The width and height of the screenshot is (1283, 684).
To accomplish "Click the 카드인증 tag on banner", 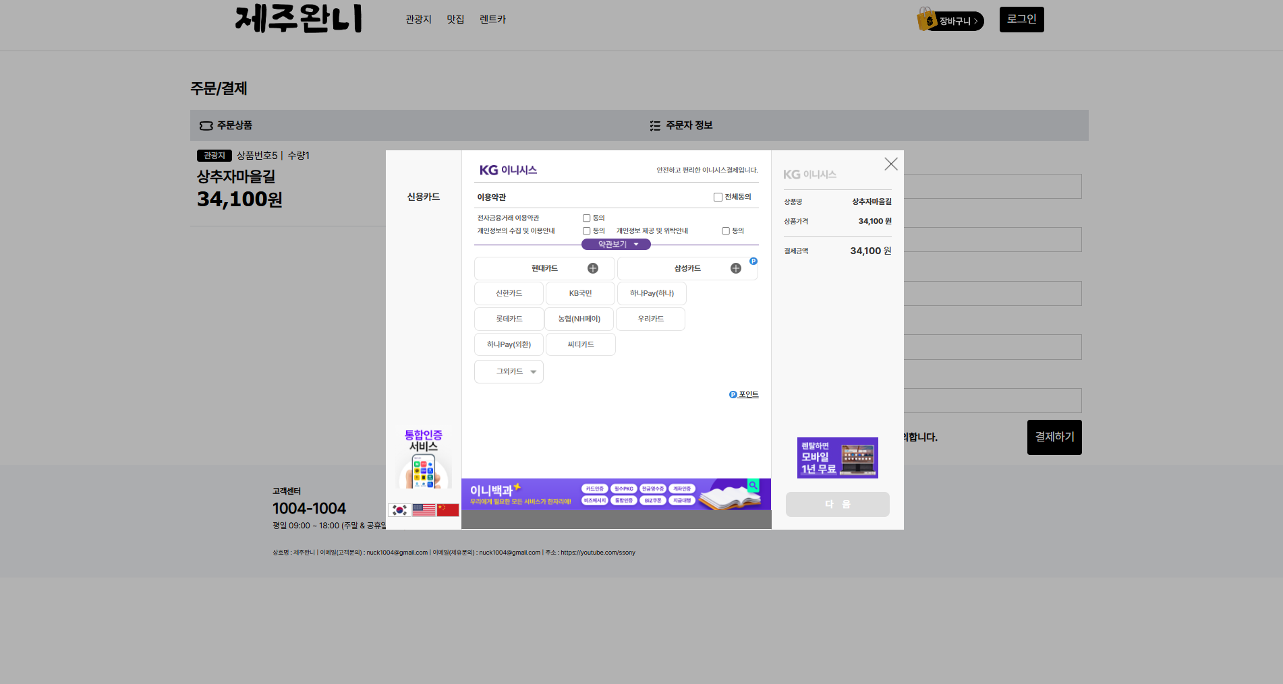I will coord(594,489).
